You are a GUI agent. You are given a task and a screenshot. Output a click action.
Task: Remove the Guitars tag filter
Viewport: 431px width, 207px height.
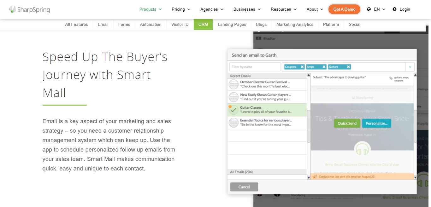[x=348, y=67]
